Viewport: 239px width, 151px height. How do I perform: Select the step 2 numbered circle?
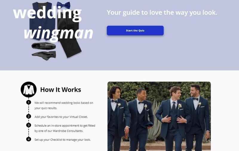coord(28,116)
